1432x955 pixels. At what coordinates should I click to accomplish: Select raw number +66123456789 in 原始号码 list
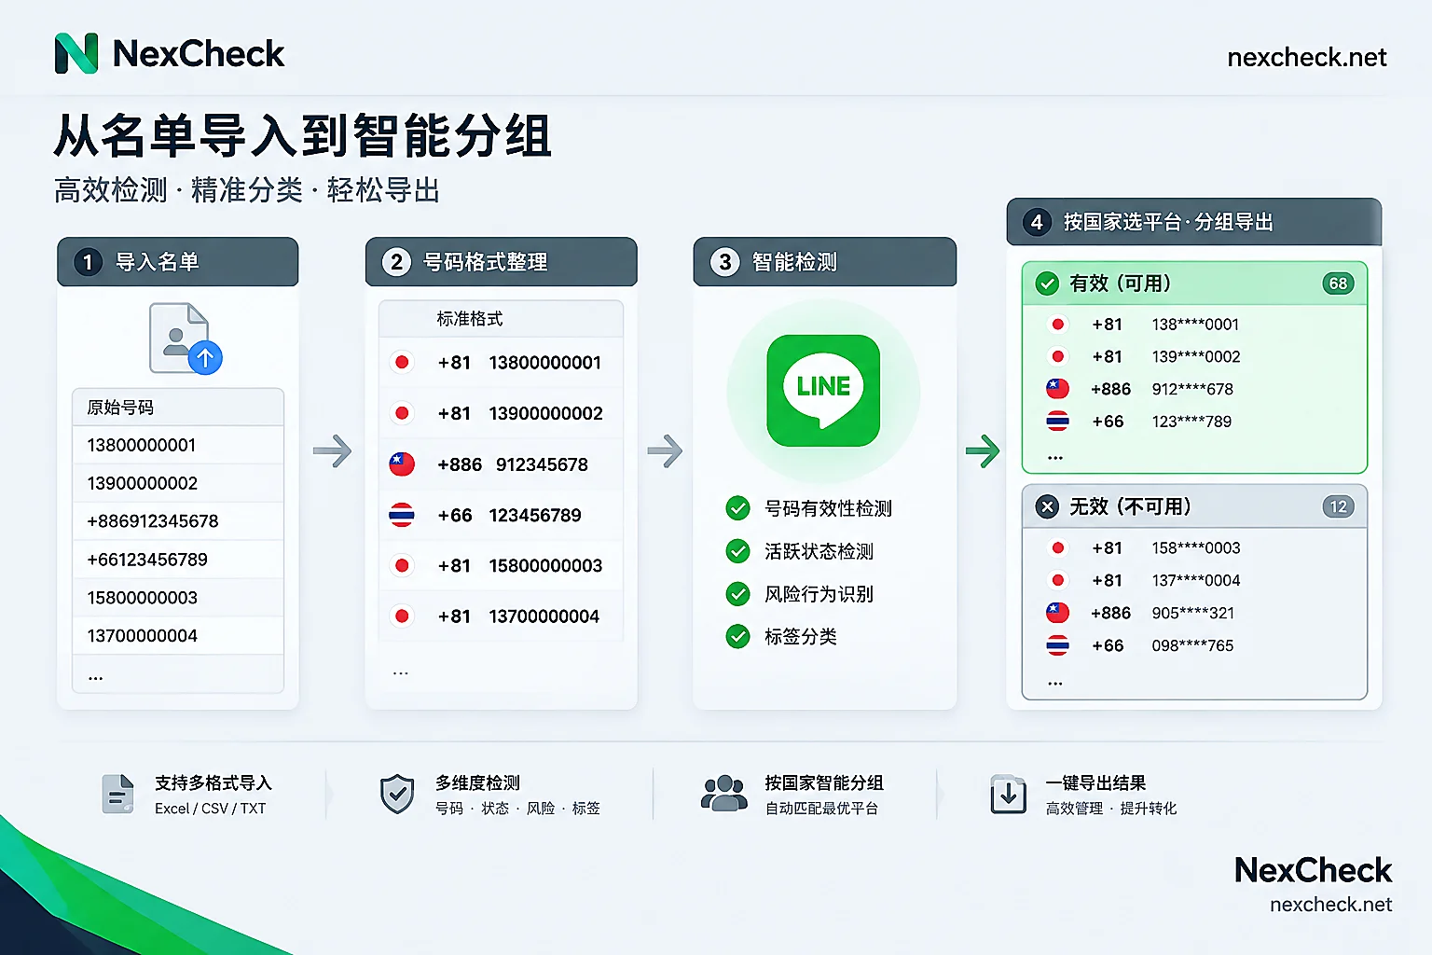click(x=147, y=560)
